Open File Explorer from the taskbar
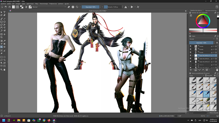The image size is (219, 123). (x=19, y=120)
